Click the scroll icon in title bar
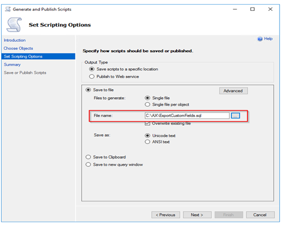This screenshot has height=225, width=286. [x=8, y=9]
